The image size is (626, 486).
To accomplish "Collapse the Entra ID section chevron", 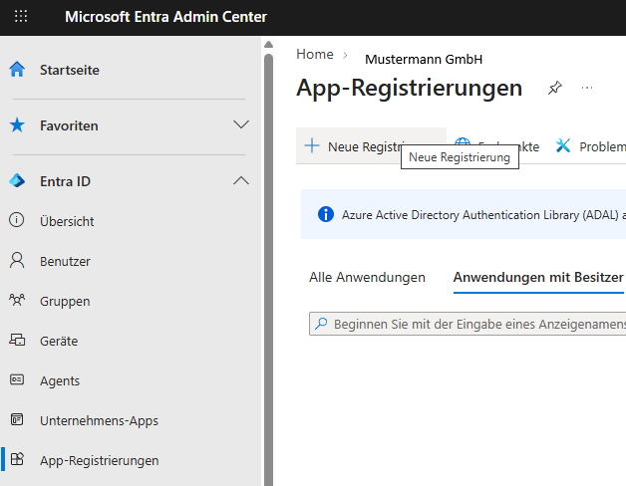I will click(x=241, y=180).
